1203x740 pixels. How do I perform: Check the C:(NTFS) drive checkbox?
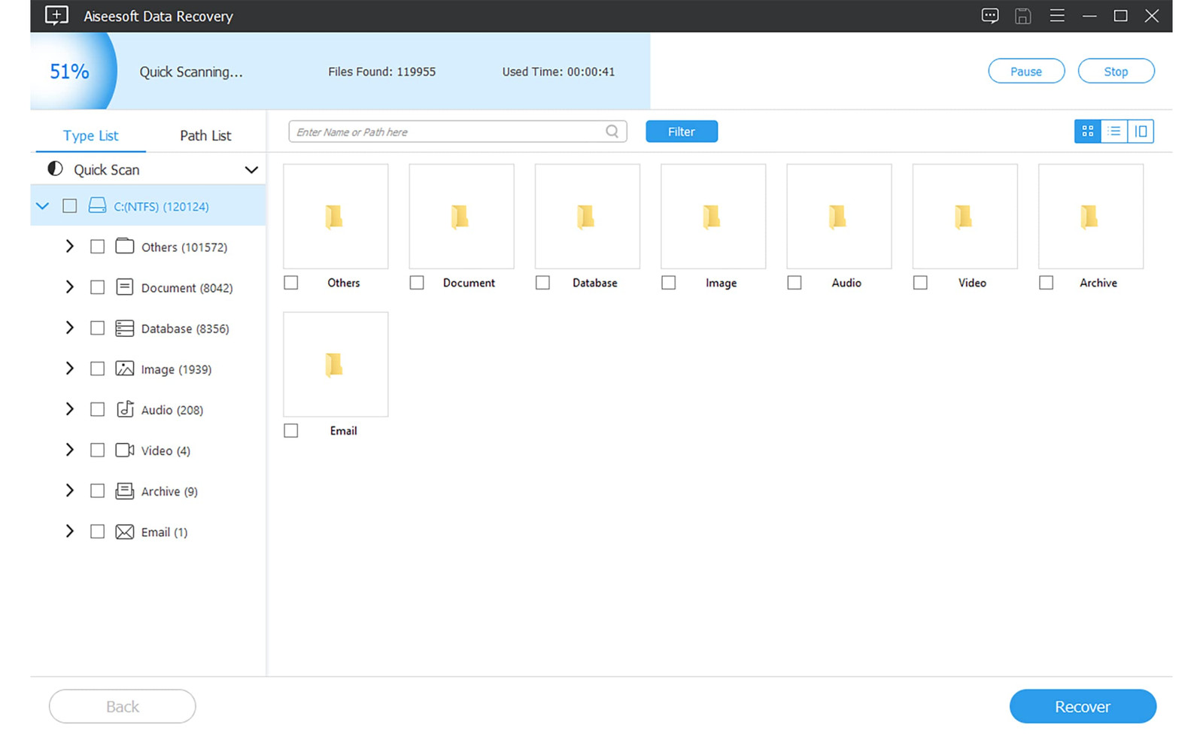click(70, 205)
